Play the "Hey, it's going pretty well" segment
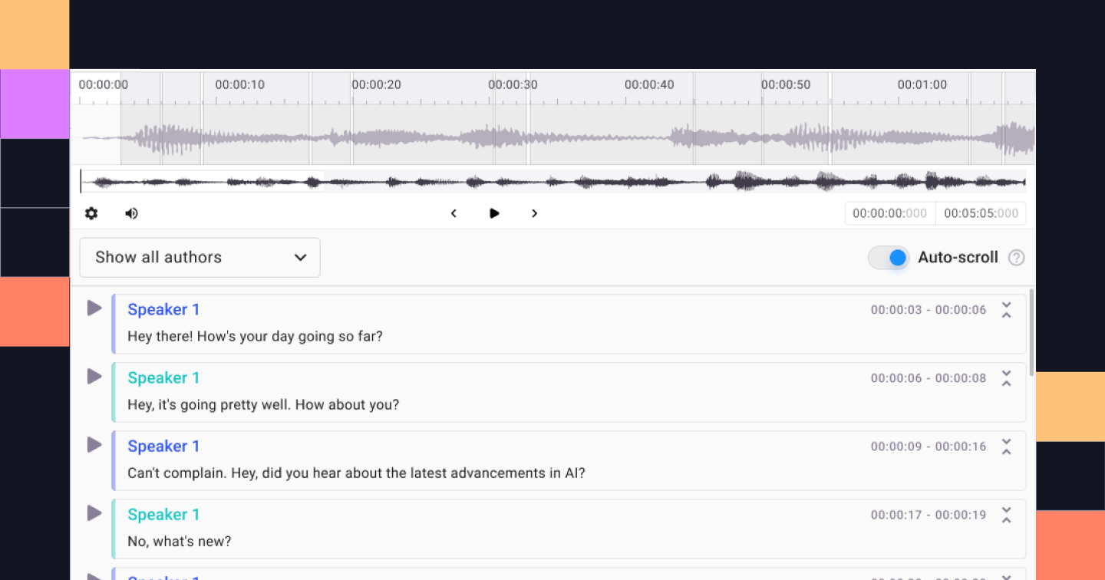 94,377
